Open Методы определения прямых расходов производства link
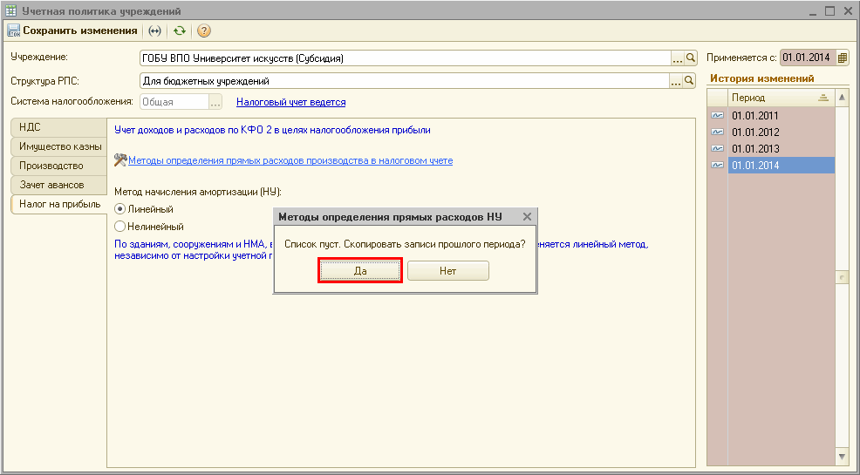The image size is (860, 475). pos(290,160)
